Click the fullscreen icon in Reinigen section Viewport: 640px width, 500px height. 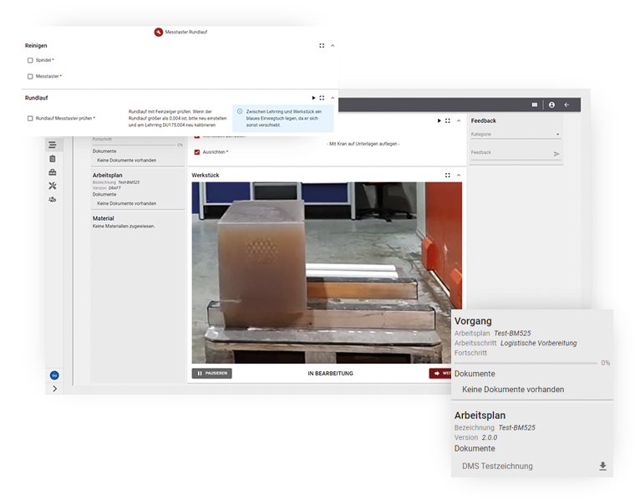pos(322,46)
